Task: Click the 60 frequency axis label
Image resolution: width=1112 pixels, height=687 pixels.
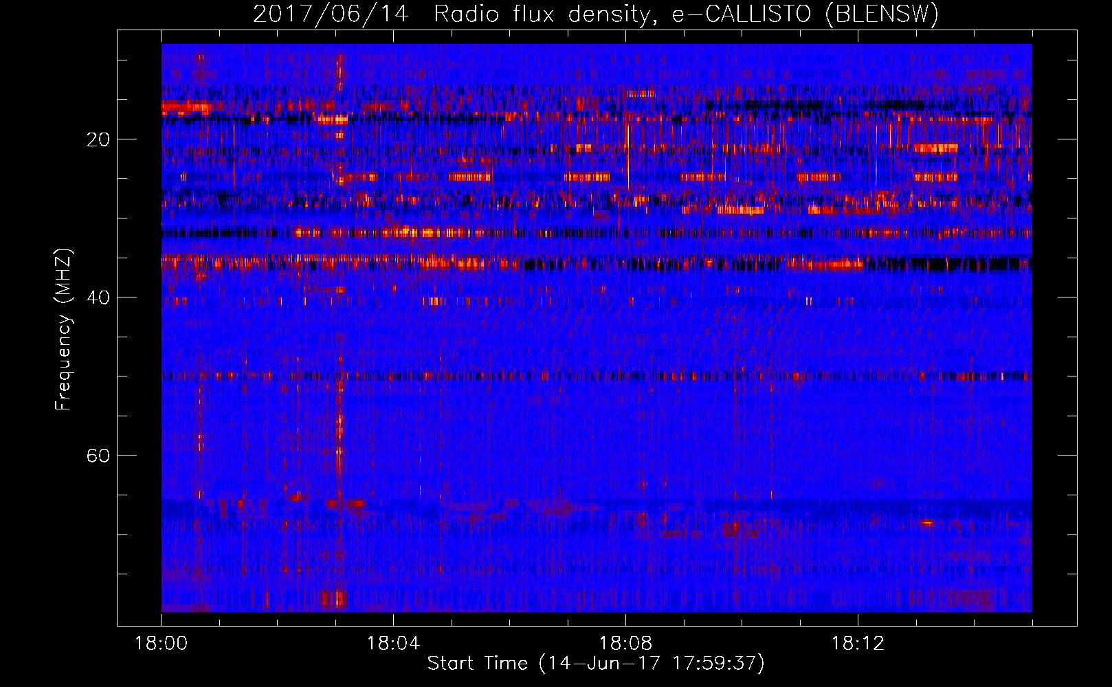Action: pyautogui.click(x=98, y=455)
